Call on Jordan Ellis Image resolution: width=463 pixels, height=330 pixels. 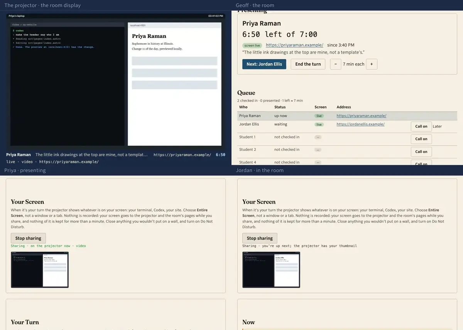(x=421, y=126)
